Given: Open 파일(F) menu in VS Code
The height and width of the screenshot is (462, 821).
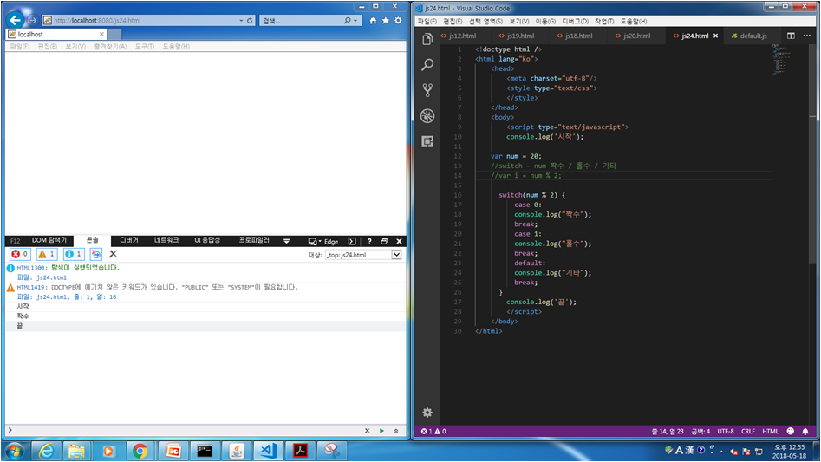Looking at the screenshot, I should pyautogui.click(x=427, y=21).
